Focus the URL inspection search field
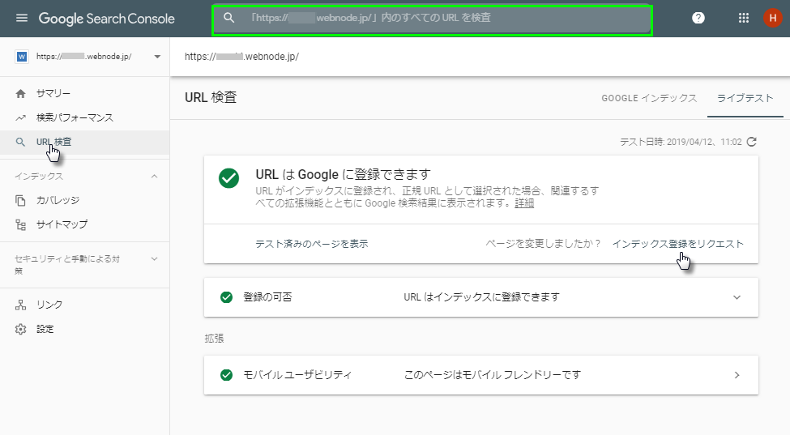Viewport: 790px width, 435px height. (433, 20)
